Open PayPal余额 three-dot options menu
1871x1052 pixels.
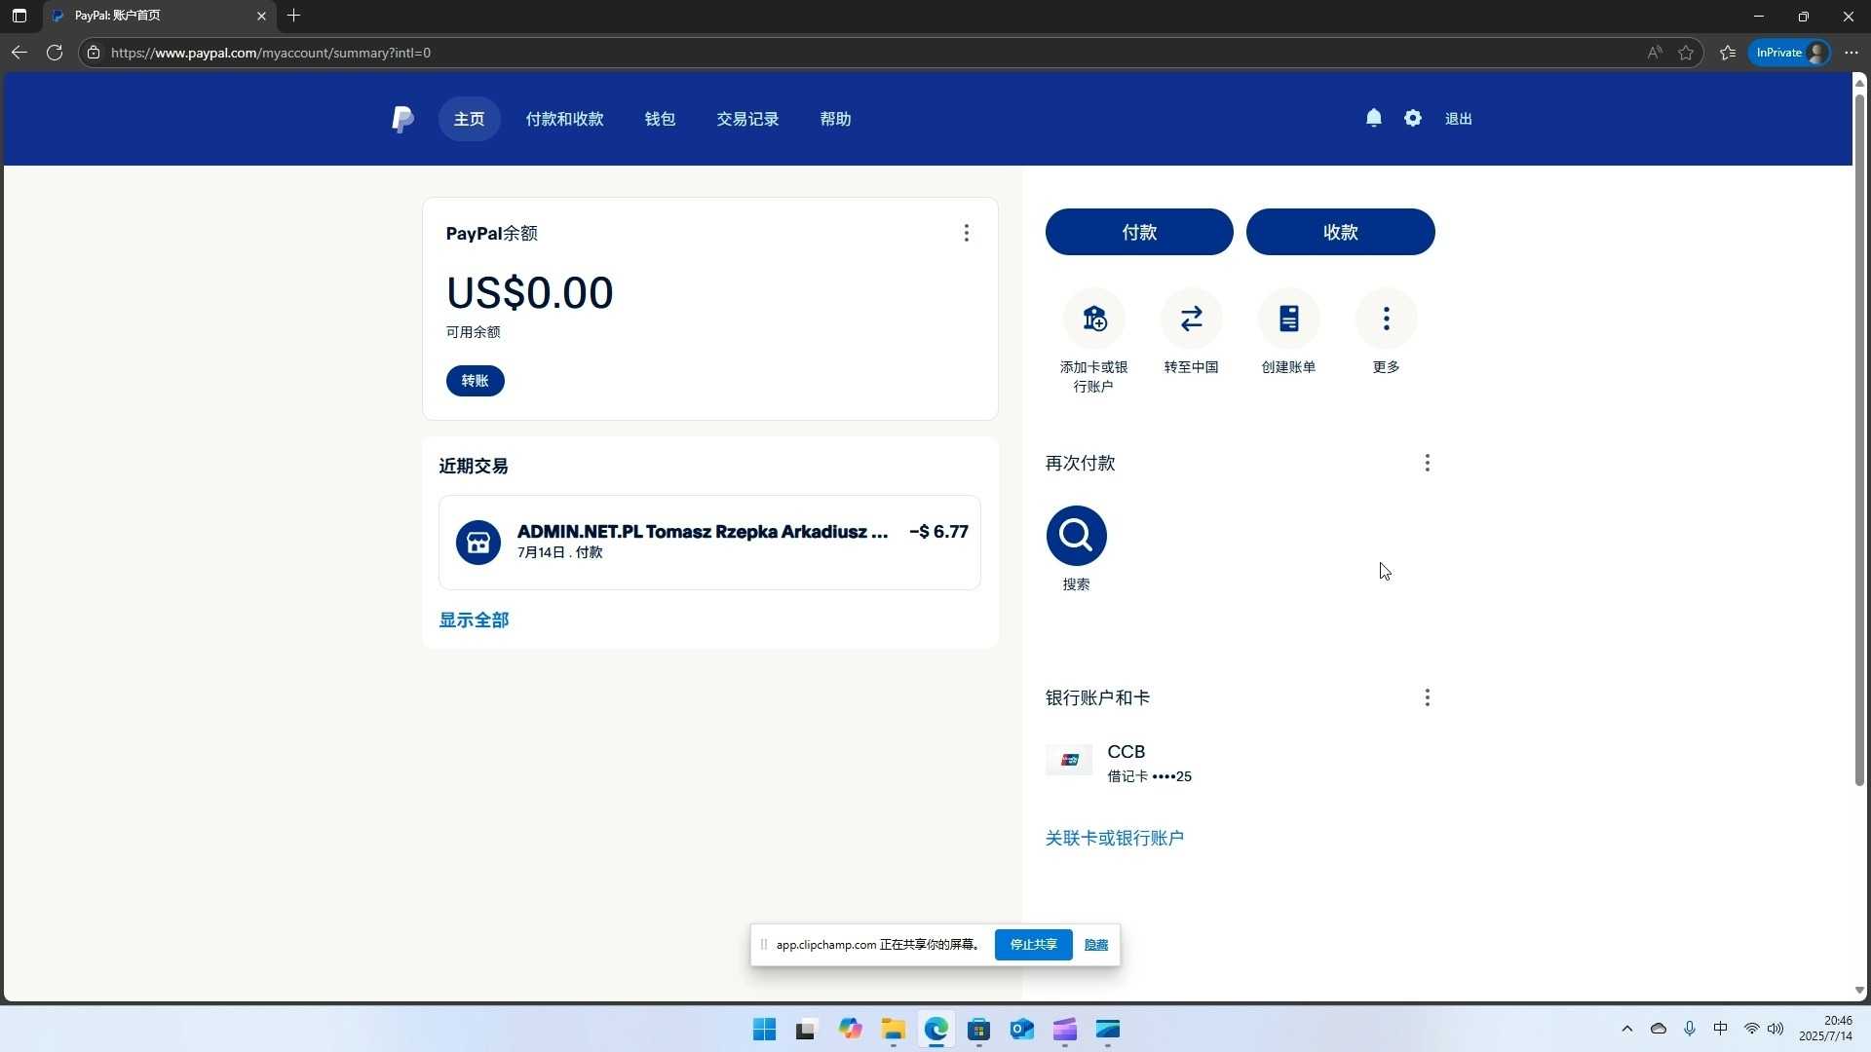pos(966,233)
